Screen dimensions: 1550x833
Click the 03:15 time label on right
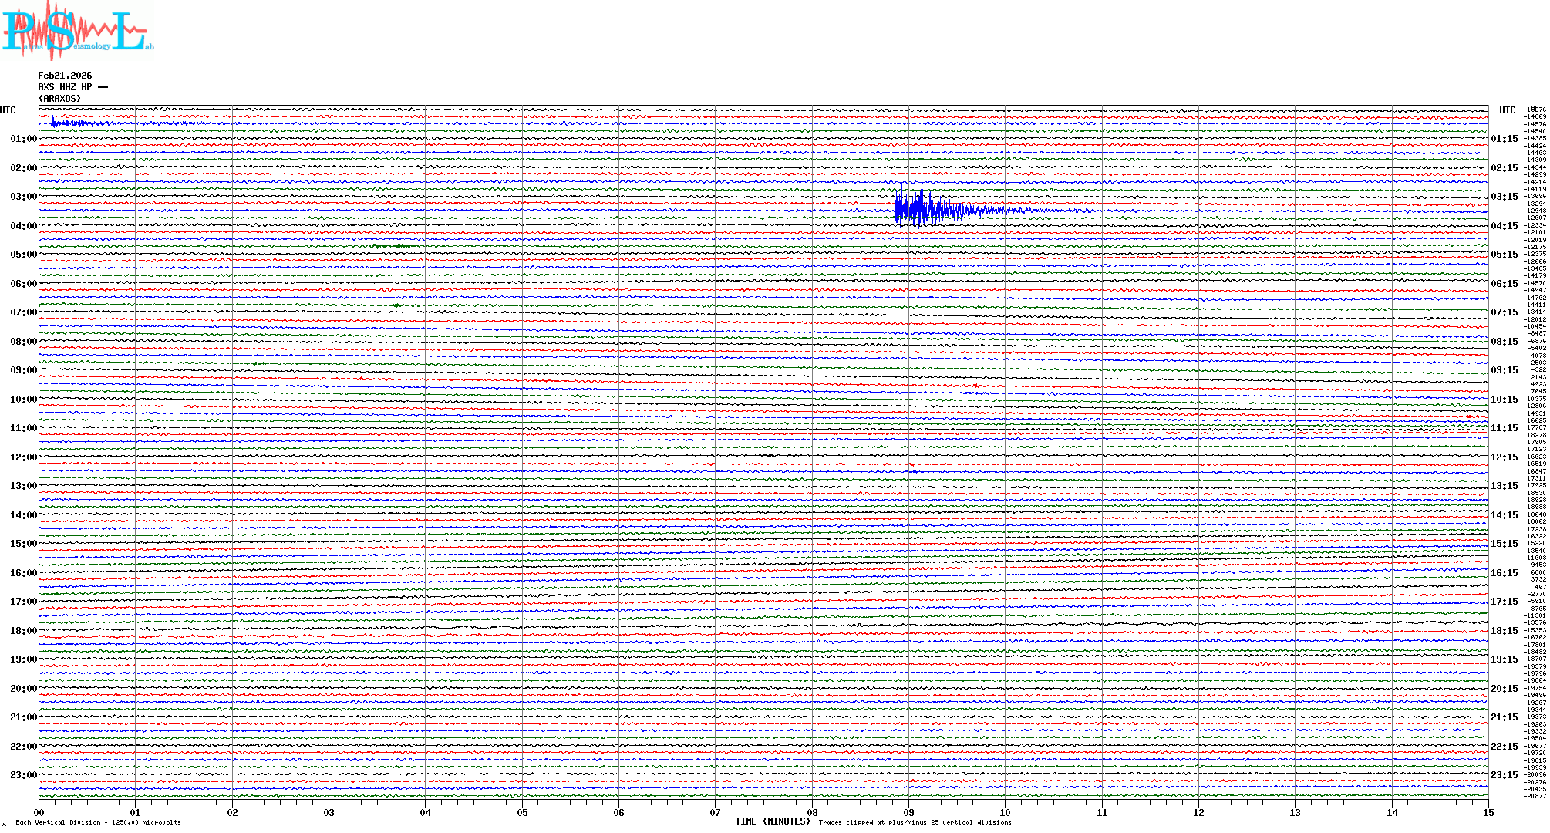point(1504,197)
